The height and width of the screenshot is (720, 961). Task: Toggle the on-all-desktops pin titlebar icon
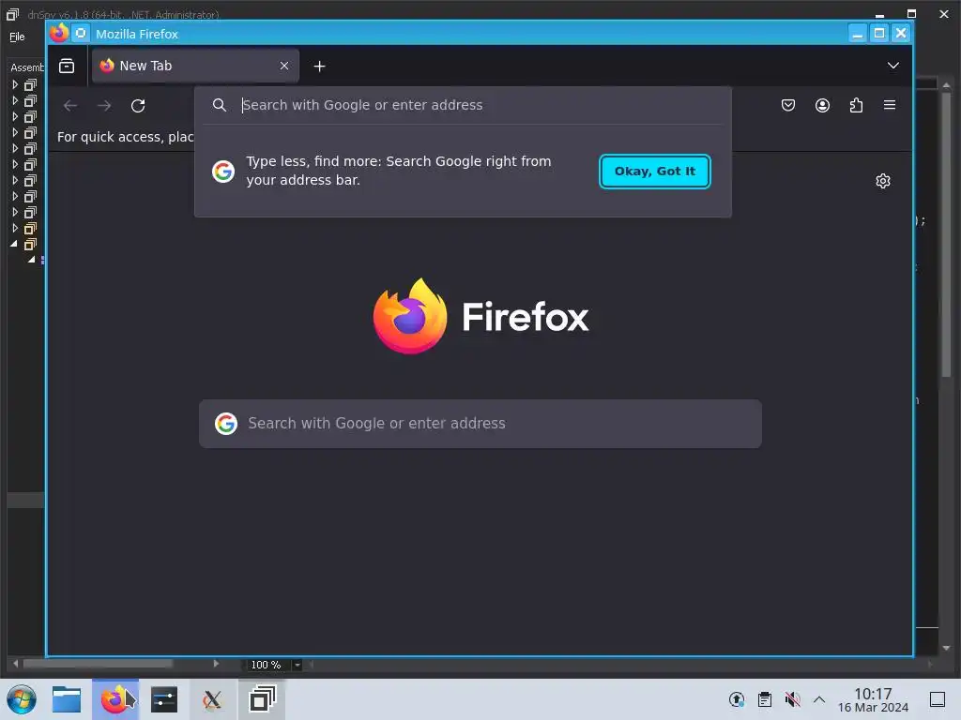coord(81,33)
